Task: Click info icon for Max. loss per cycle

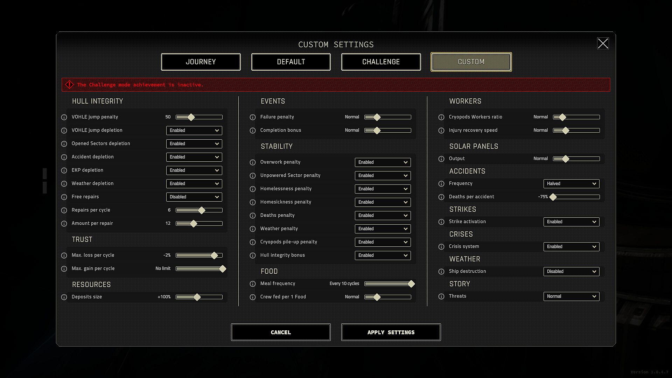Action: [x=64, y=255]
